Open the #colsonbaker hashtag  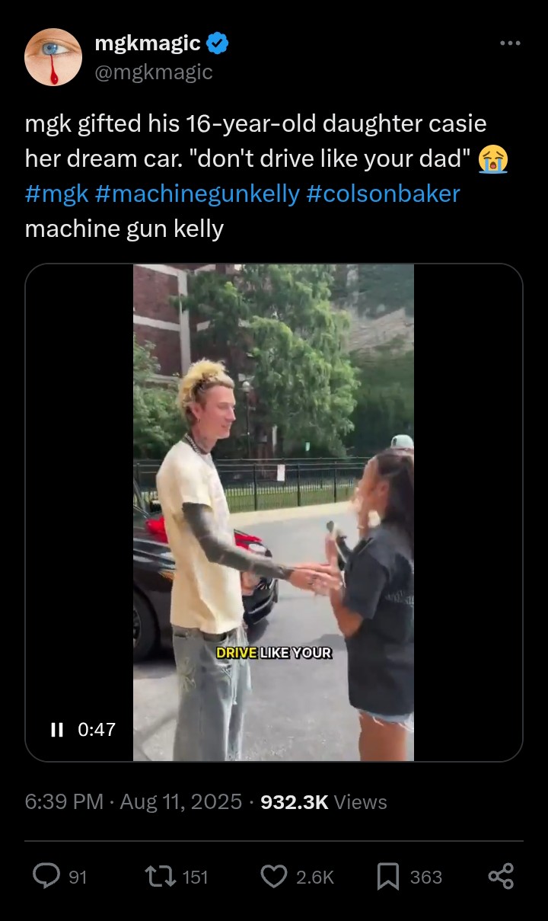pyautogui.click(x=384, y=193)
